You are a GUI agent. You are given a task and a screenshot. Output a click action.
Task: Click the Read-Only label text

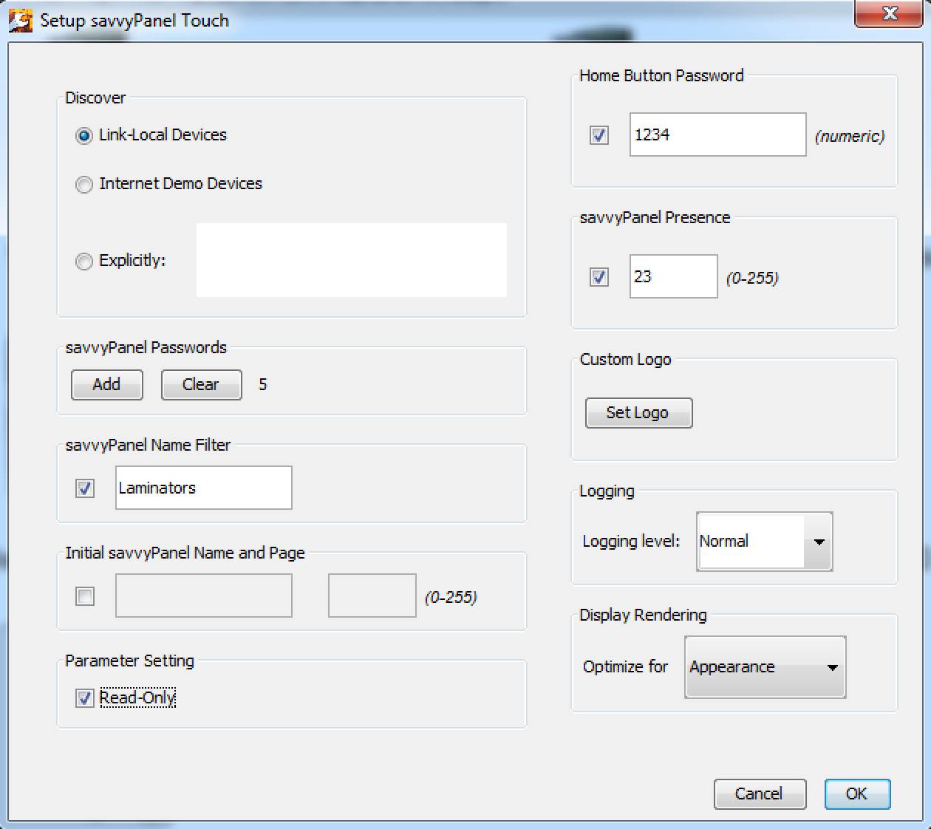pos(137,698)
